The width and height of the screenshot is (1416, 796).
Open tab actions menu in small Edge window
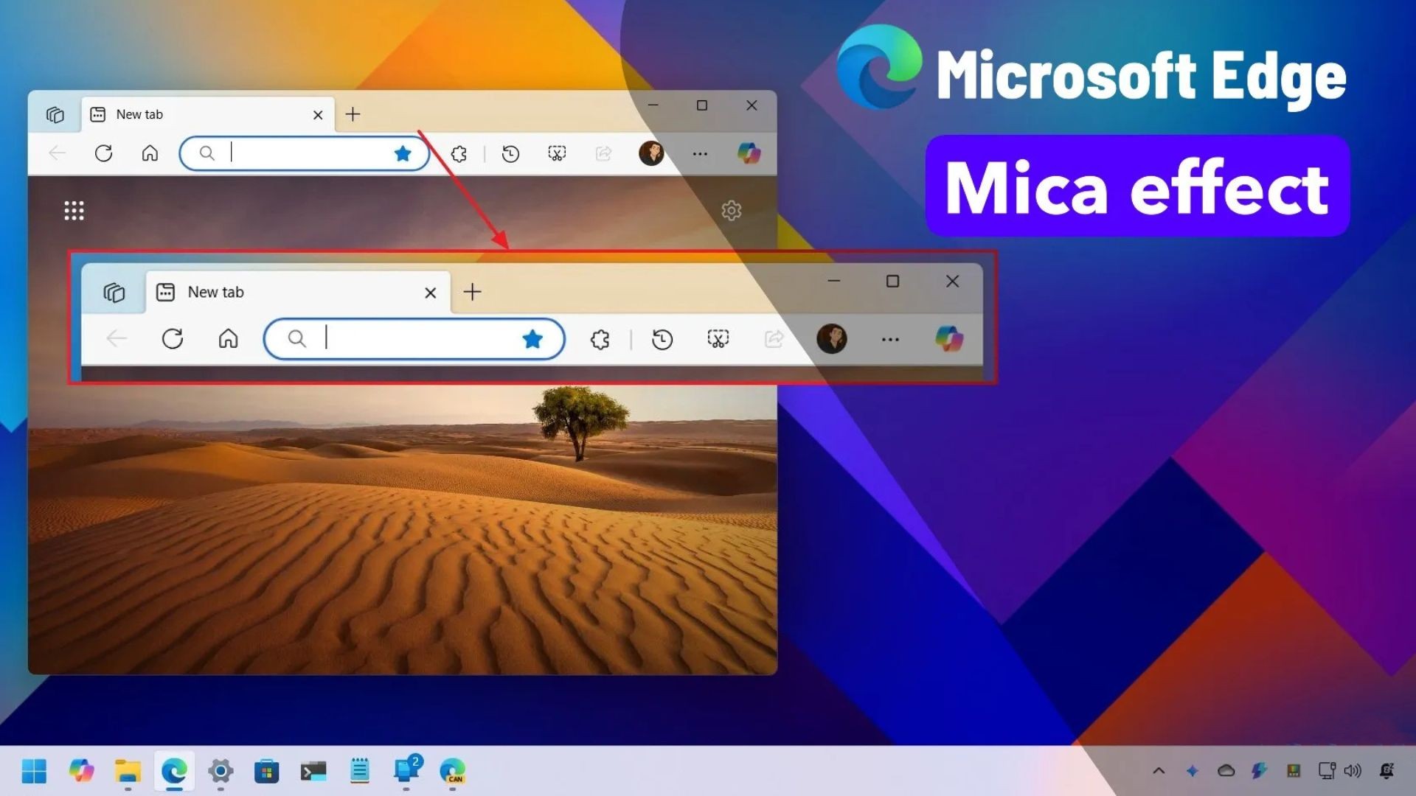tap(55, 114)
